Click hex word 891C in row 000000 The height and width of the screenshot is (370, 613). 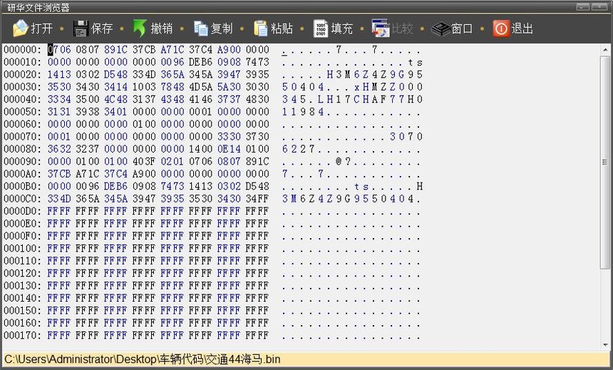[x=115, y=50]
